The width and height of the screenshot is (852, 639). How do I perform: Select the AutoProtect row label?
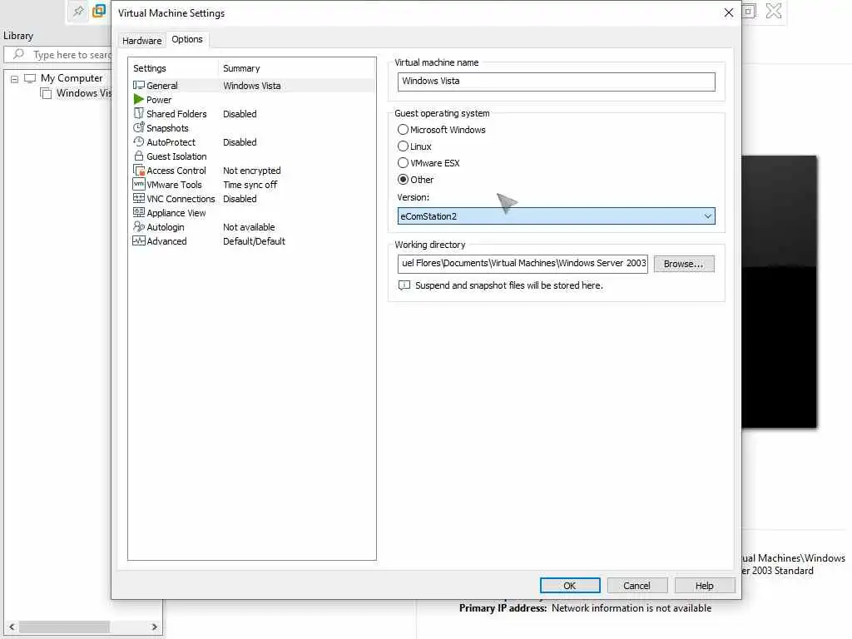[x=171, y=141]
